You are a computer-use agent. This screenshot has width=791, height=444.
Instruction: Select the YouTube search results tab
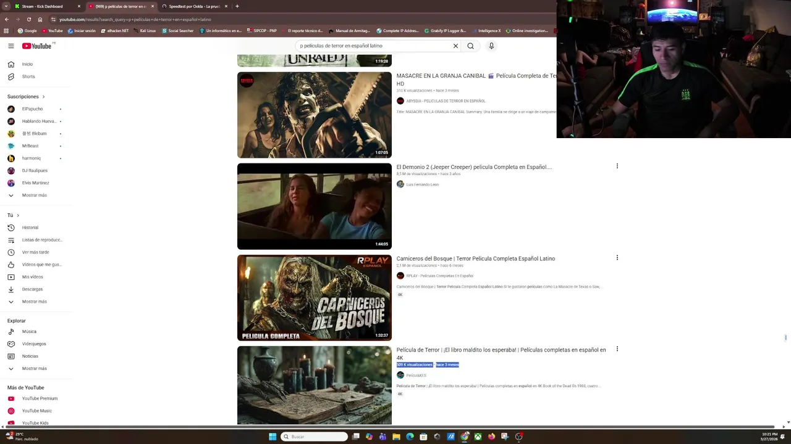pyautogui.click(x=120, y=6)
